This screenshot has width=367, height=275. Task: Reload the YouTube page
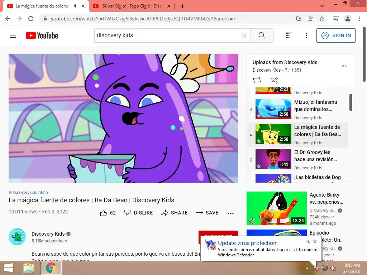coord(31,19)
